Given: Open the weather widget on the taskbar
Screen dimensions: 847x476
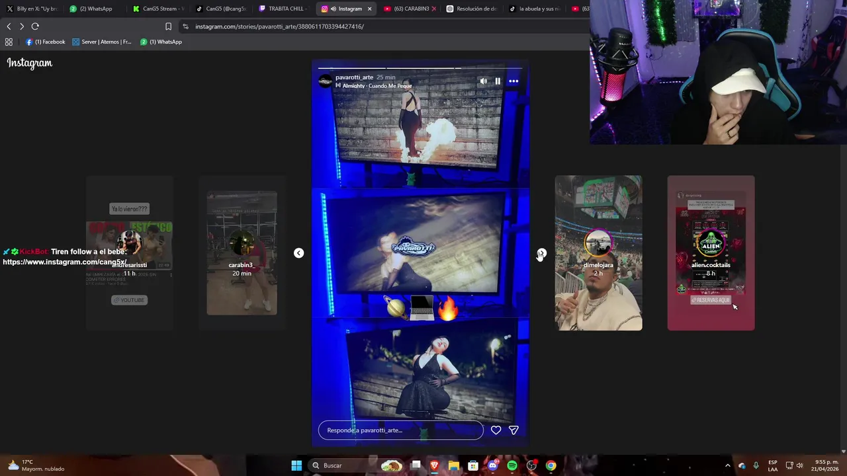Looking at the screenshot, I should click(36, 465).
